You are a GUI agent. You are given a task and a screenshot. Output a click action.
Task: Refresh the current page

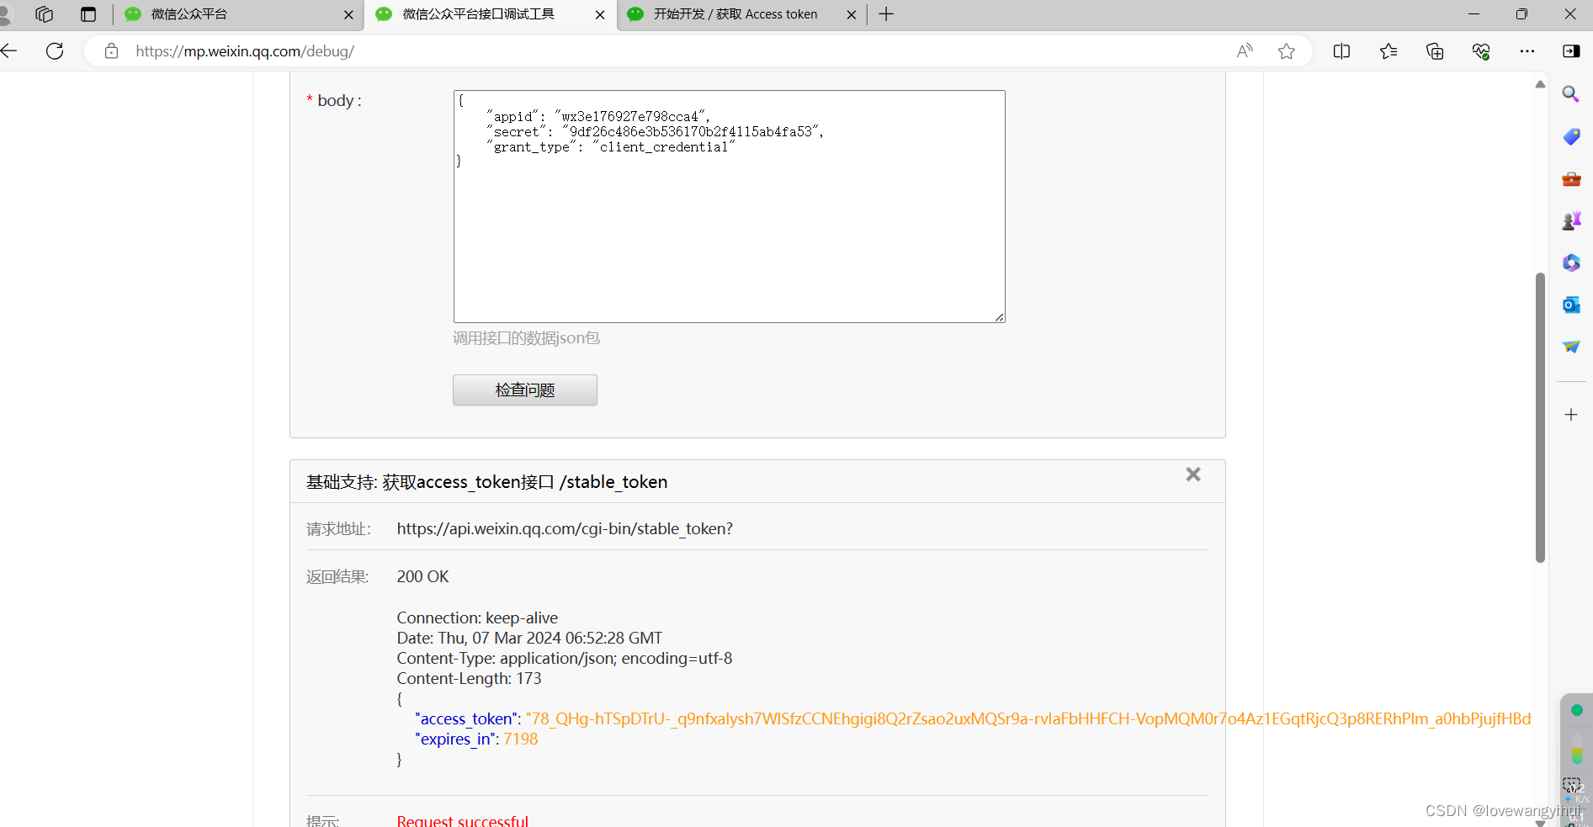point(55,51)
